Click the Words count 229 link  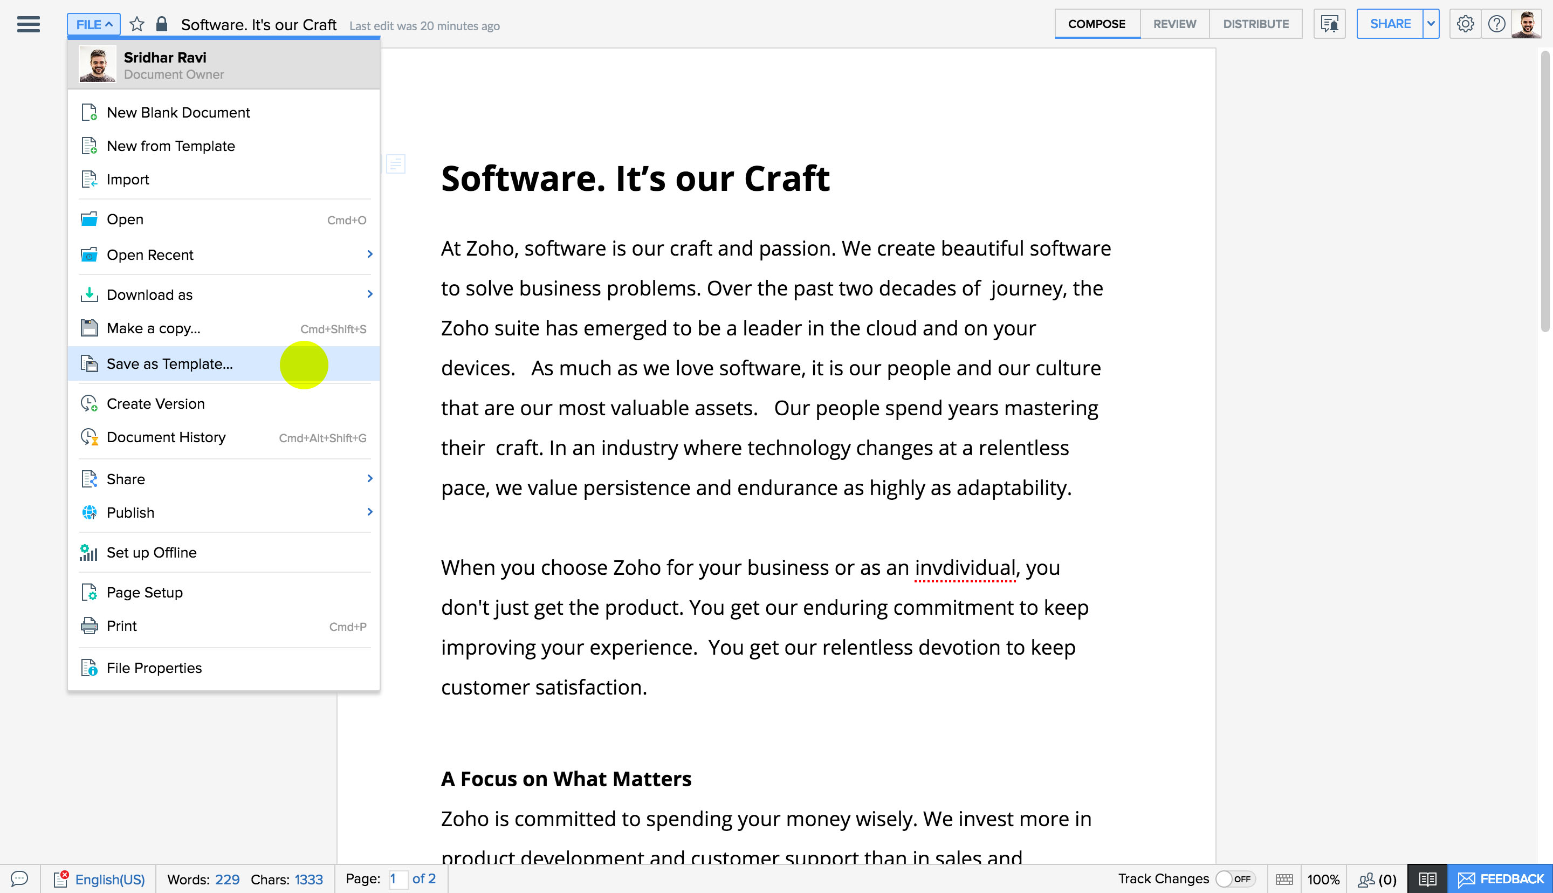point(228,880)
